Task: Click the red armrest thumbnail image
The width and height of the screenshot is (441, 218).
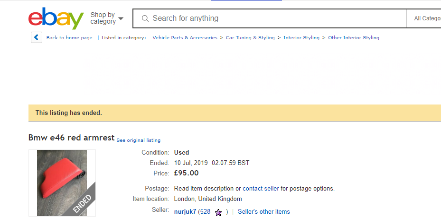Action: [62, 183]
